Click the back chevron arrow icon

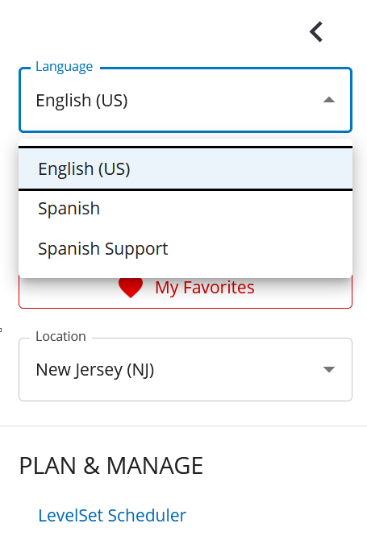316,31
